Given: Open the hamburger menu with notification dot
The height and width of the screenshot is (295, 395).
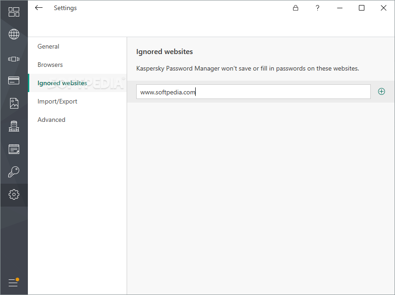Looking at the screenshot, I should click(14, 282).
